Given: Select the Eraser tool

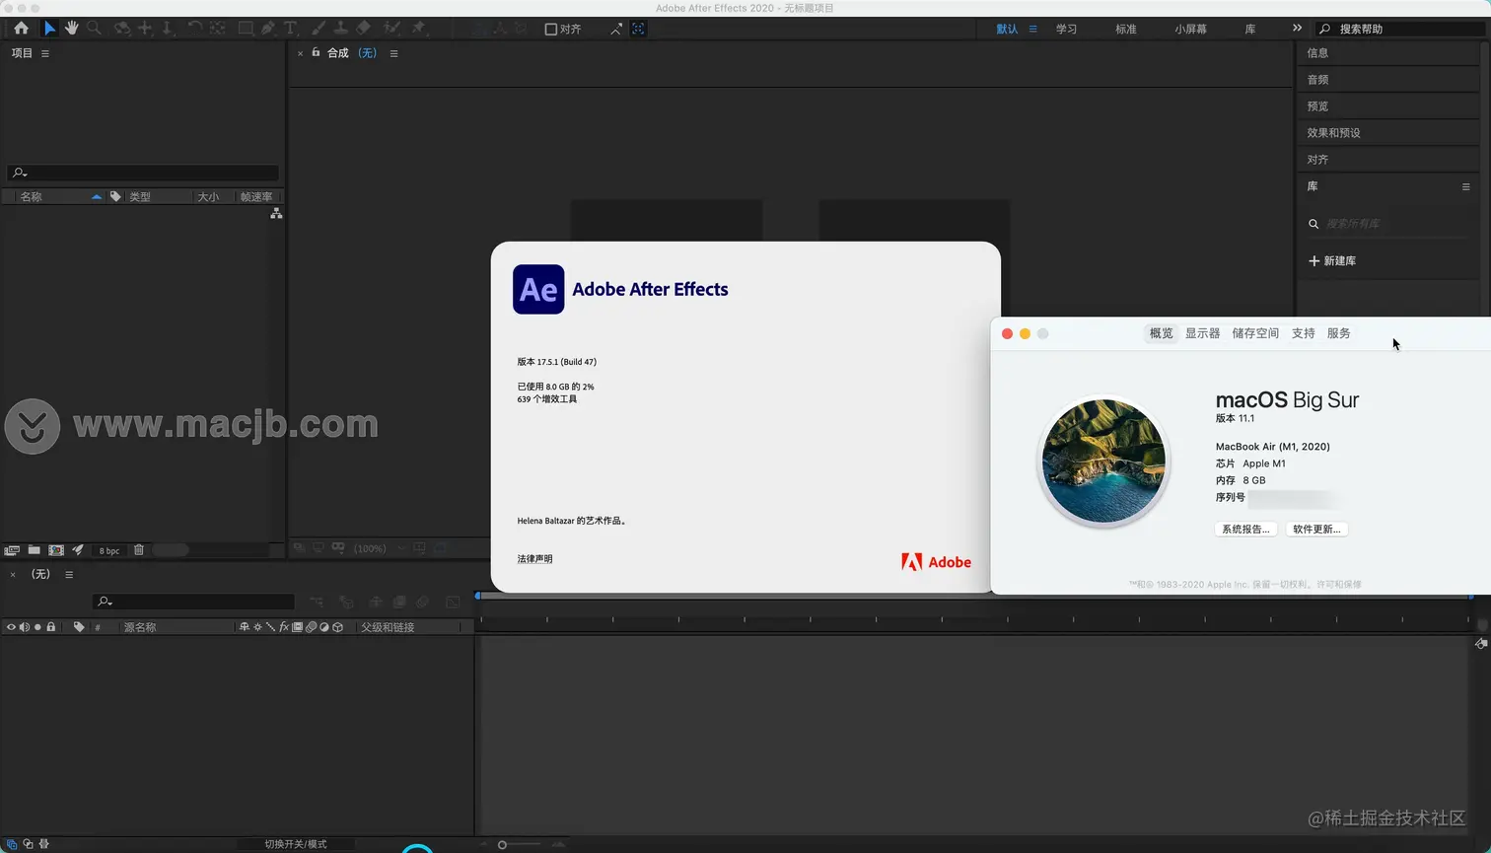Looking at the screenshot, I should (363, 29).
